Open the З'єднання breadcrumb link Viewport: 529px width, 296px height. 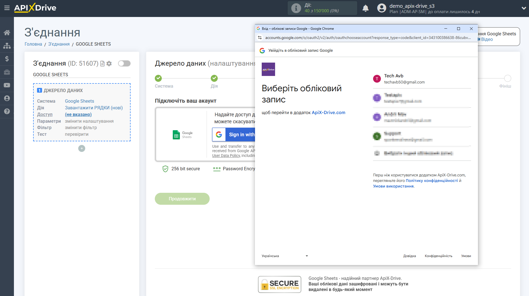tap(59, 44)
